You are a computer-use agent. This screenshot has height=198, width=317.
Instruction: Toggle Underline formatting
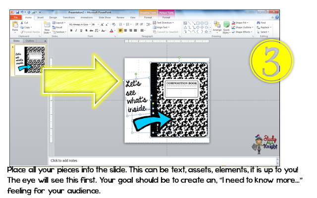click(81, 31)
